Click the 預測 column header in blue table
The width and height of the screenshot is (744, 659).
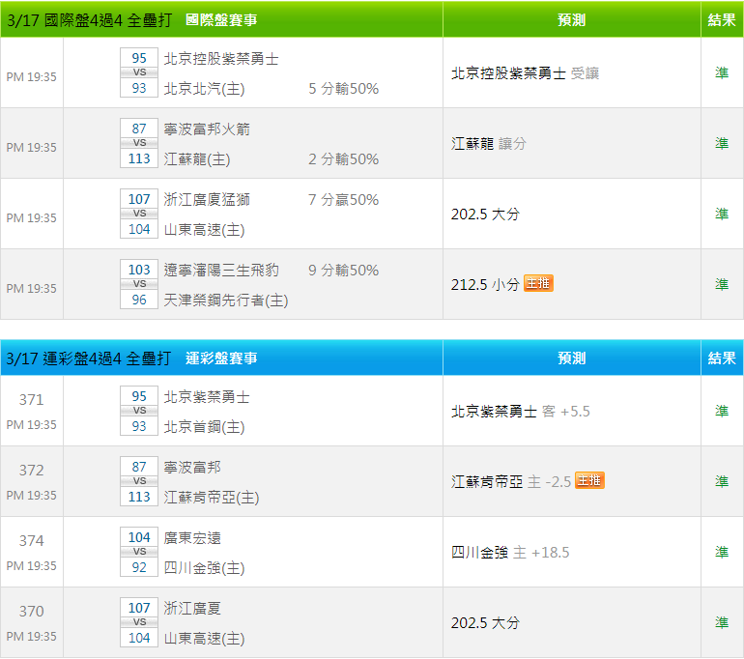[572, 358]
